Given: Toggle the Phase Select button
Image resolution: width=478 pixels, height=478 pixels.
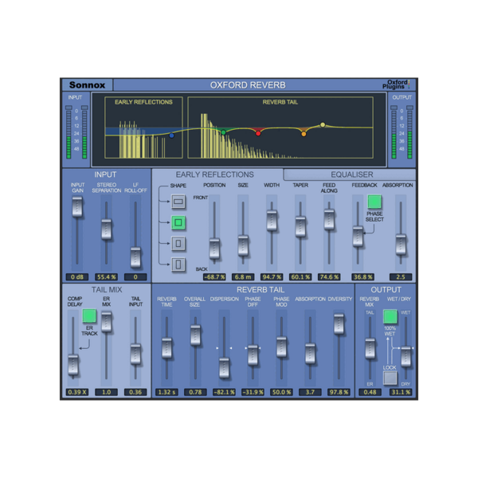Looking at the screenshot, I should pyautogui.click(x=374, y=202).
